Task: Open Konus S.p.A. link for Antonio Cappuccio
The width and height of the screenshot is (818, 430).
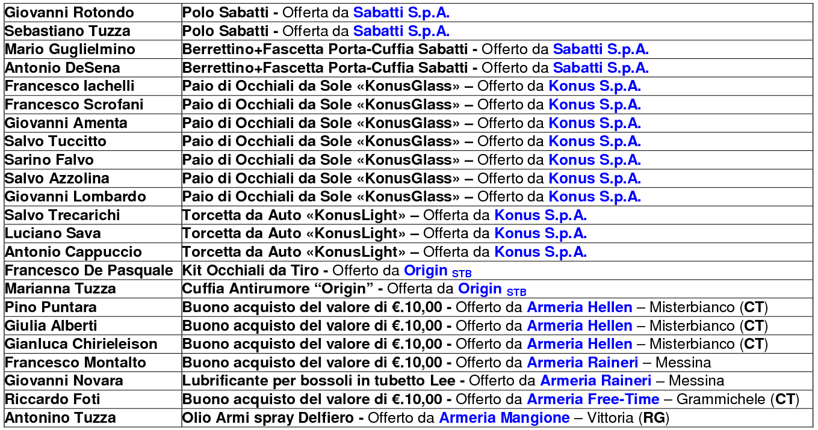Action: pyautogui.click(x=541, y=252)
